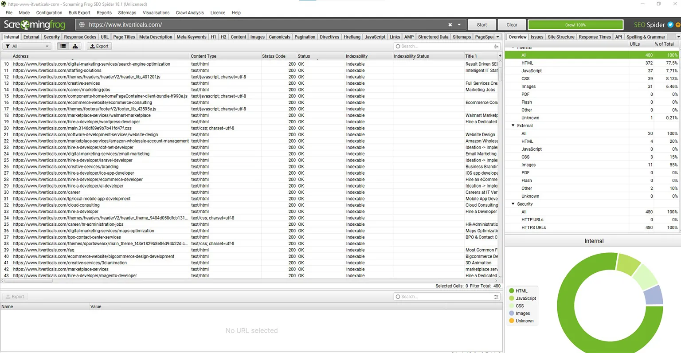Select the staffing-solutions URL row
The width and height of the screenshot is (681, 353).
click(57, 71)
